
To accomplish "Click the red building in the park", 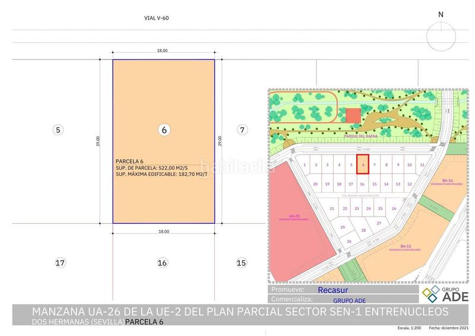I will point(353,115).
